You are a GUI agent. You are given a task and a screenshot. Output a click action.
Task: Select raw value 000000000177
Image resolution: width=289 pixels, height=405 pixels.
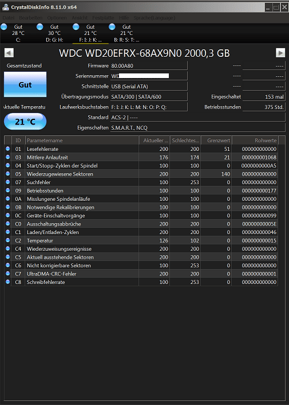(259, 190)
